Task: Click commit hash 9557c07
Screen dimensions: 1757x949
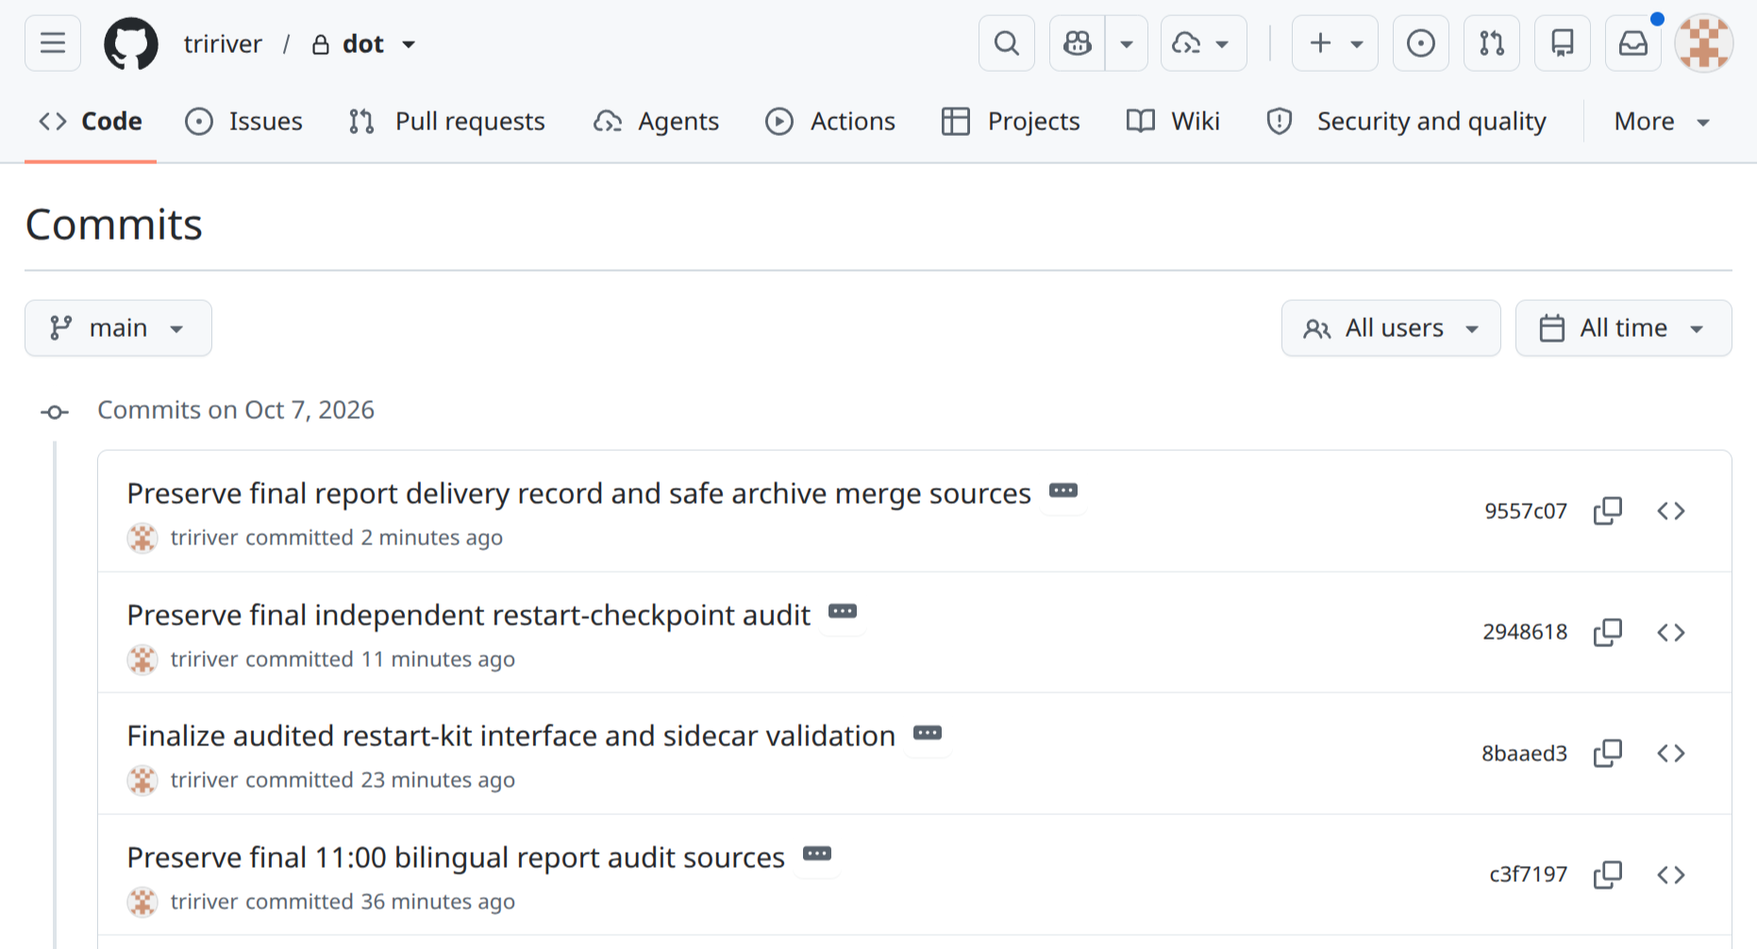Action: pos(1525,510)
